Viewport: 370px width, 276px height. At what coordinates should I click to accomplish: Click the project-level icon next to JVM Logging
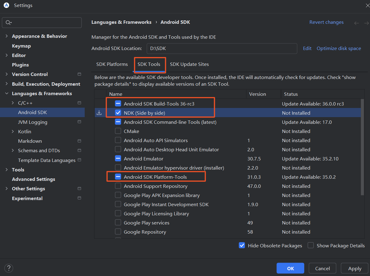coord(80,122)
